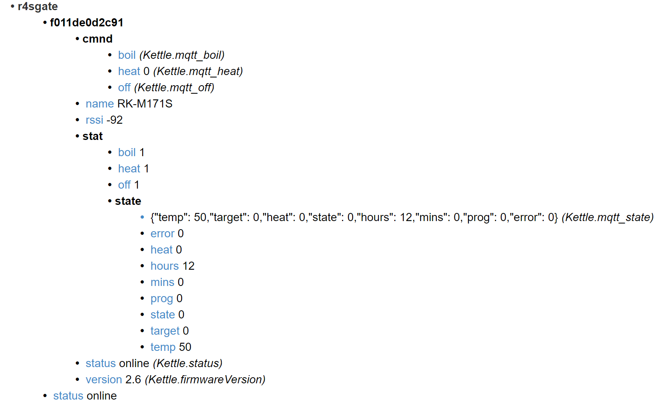Click the name link for RK-M171S
667x404 pixels.
pos(99,104)
